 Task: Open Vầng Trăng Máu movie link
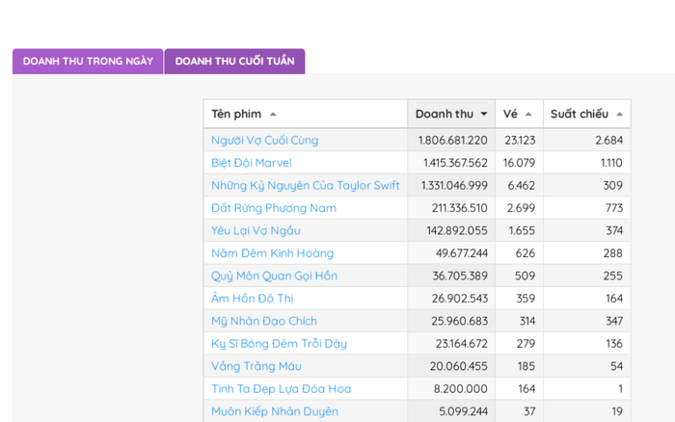click(257, 366)
